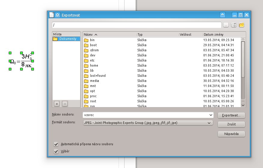
Task: Click the roll-up arrow in the Exportovat title bar
Action: pos(222,15)
